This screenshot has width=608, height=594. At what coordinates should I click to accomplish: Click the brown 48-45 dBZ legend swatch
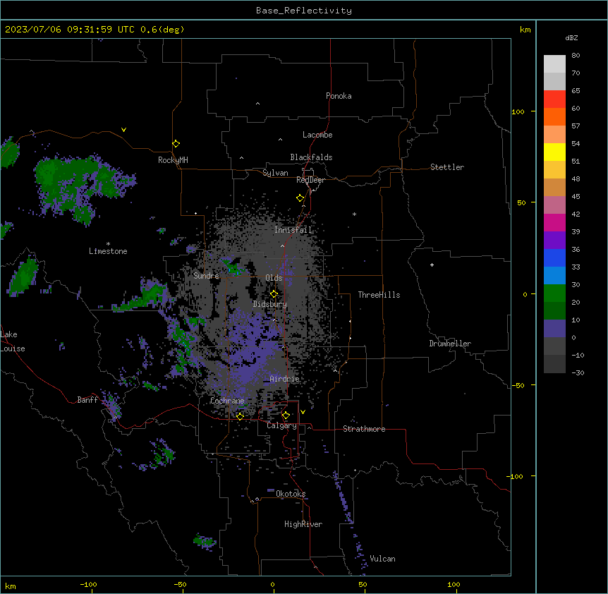554,187
